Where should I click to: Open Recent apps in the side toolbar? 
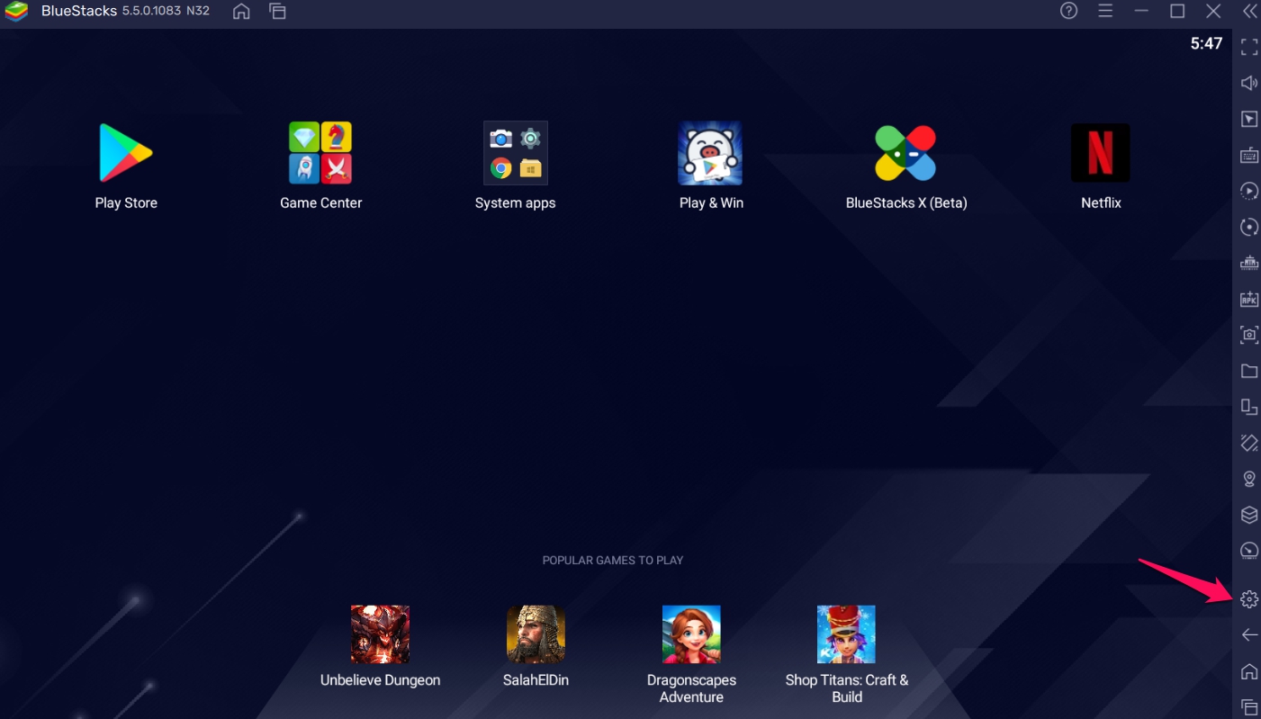[1249, 707]
